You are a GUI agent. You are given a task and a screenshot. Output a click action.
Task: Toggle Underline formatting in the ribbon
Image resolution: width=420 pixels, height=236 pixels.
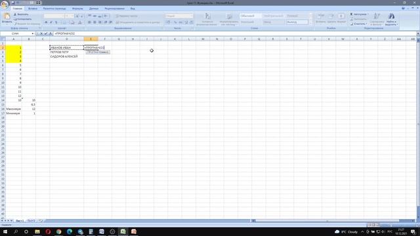click(x=56, y=22)
